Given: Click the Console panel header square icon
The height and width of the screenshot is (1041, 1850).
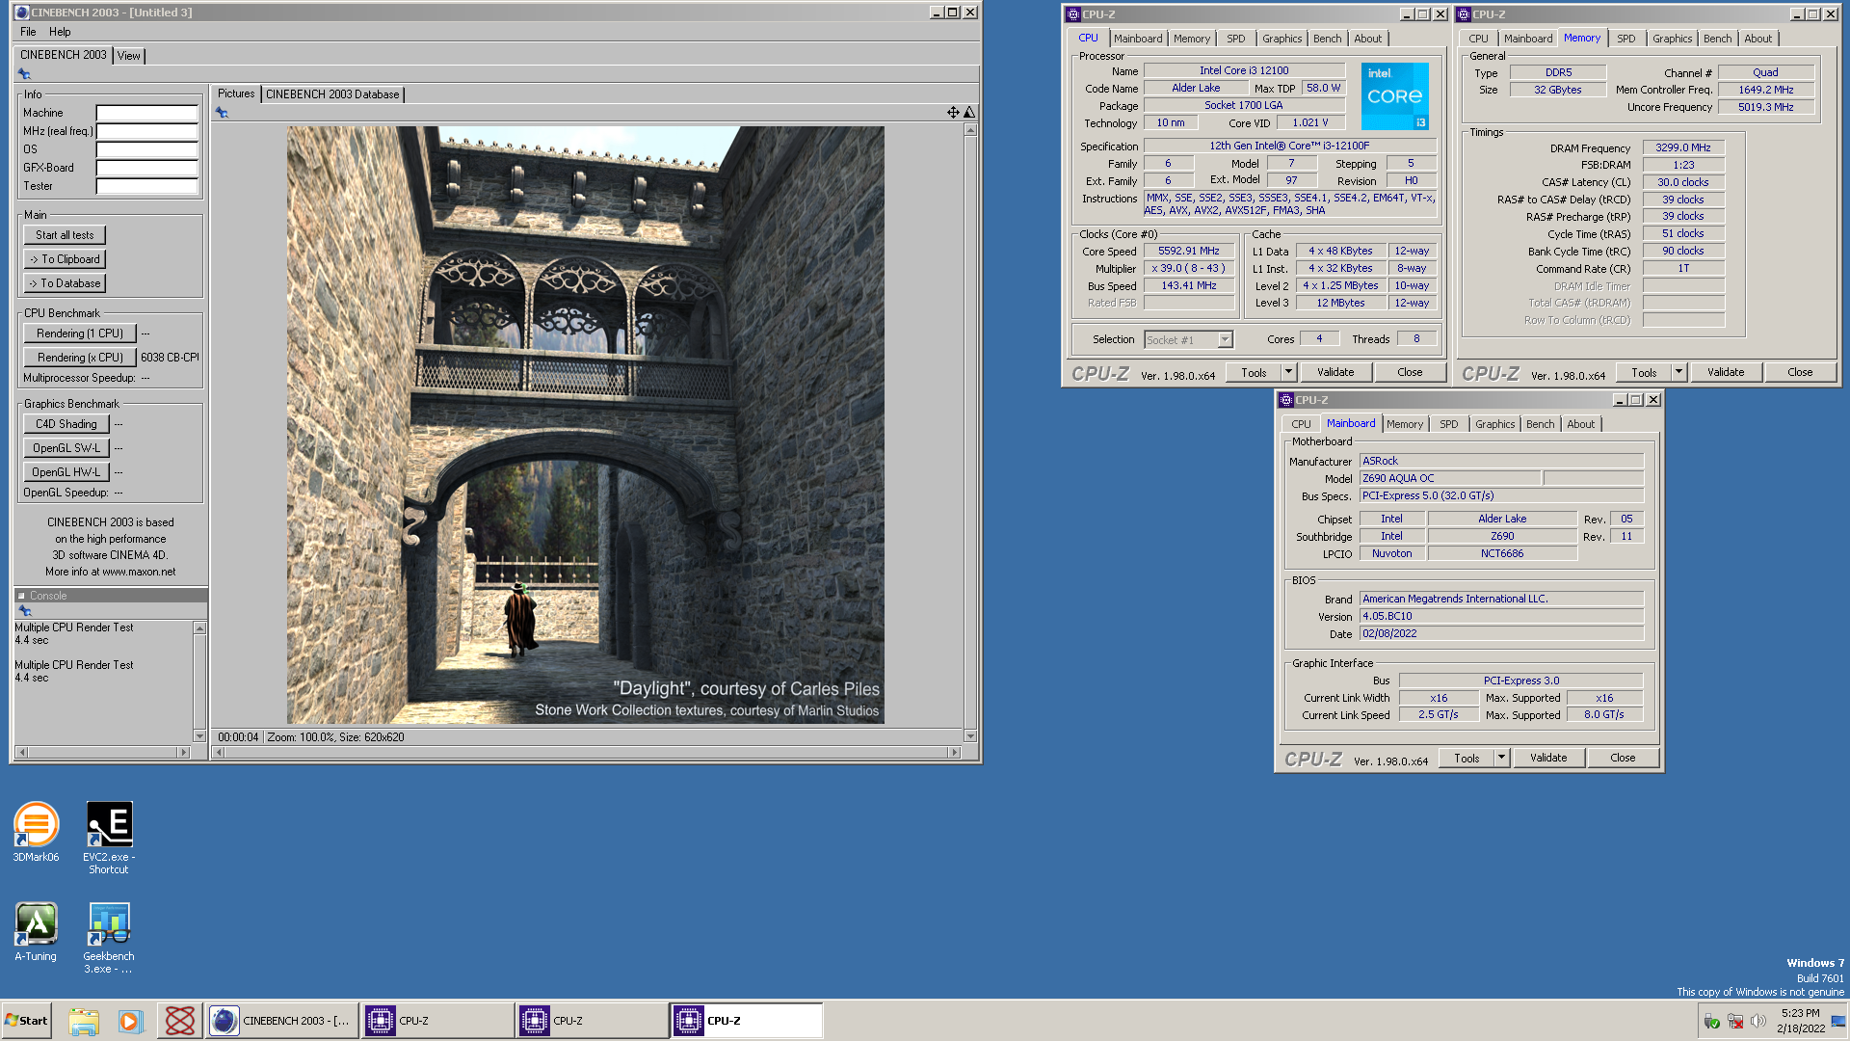Looking at the screenshot, I should pos(21,596).
